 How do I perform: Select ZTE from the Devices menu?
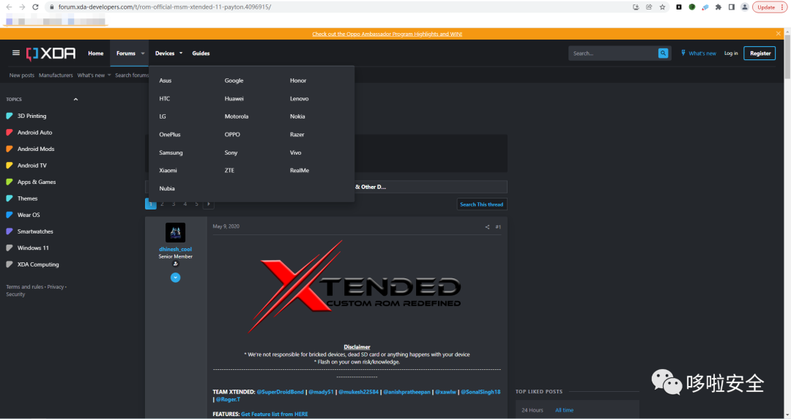[x=229, y=171]
